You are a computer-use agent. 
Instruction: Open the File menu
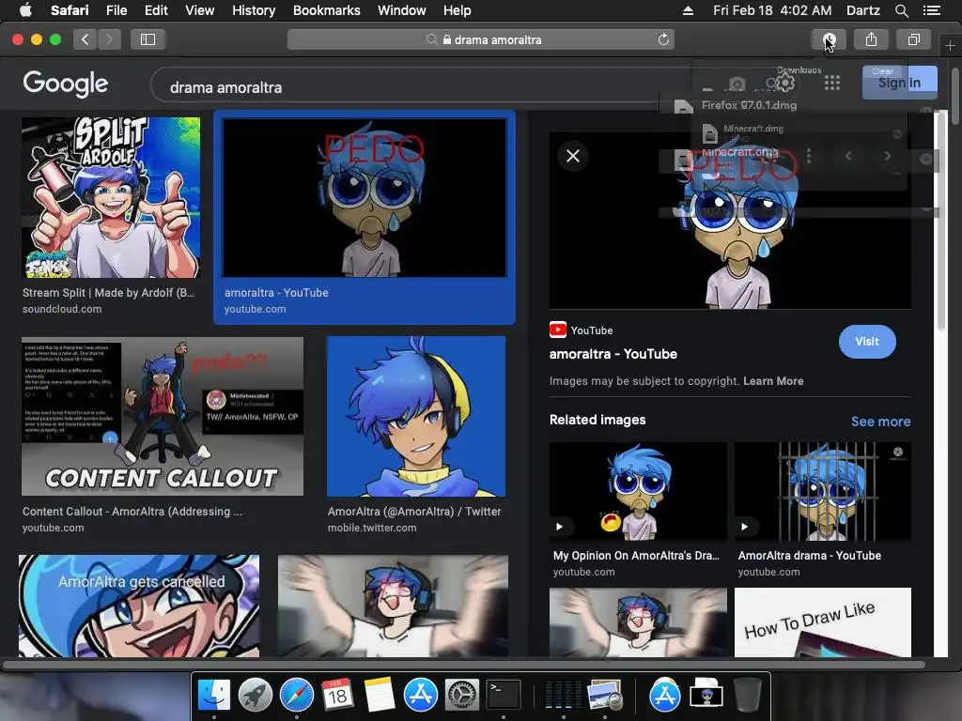[x=116, y=10]
